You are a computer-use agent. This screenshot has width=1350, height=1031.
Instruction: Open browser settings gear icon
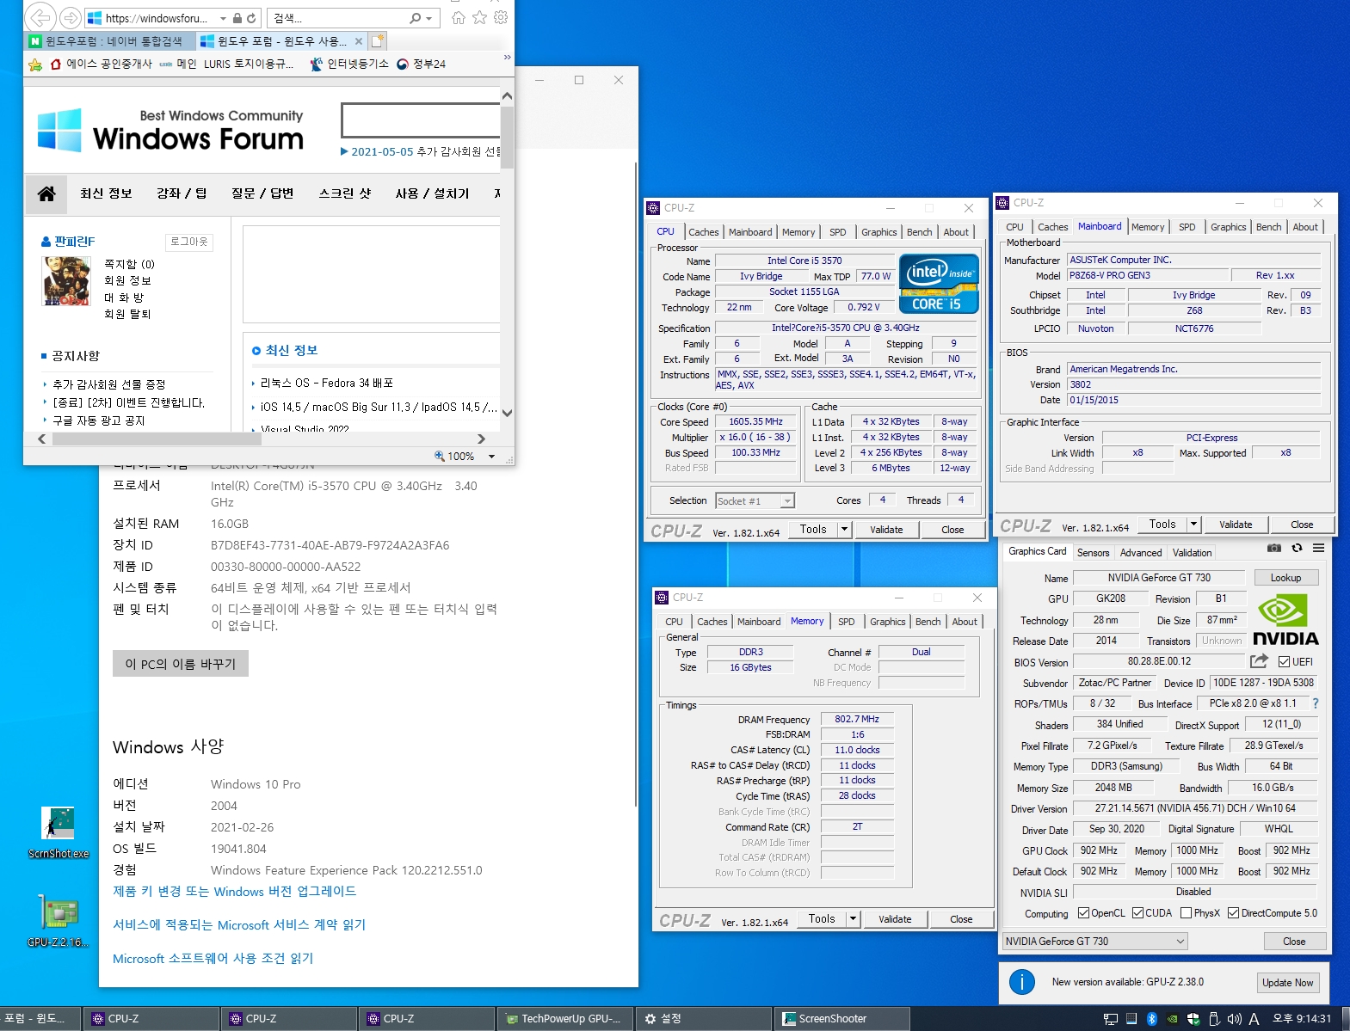501,17
